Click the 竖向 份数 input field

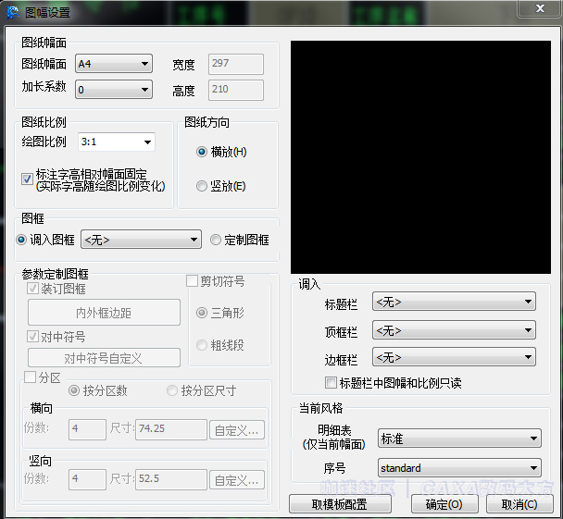point(87,479)
